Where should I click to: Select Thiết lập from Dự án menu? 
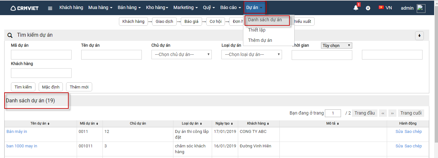click(257, 30)
